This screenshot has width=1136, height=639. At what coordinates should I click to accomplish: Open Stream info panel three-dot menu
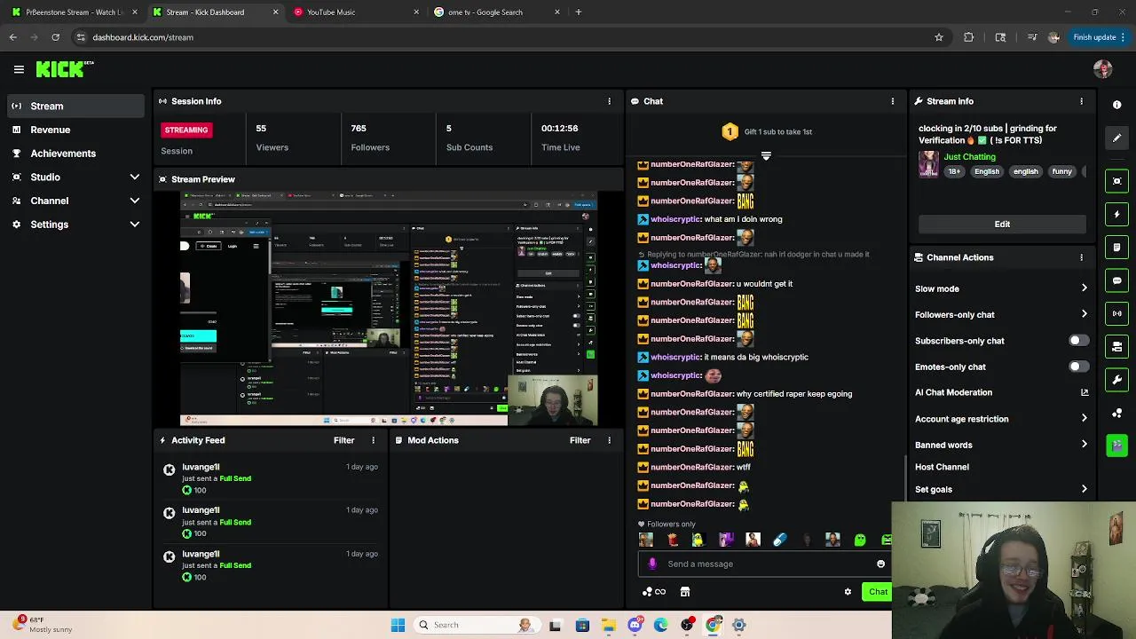[1081, 101]
